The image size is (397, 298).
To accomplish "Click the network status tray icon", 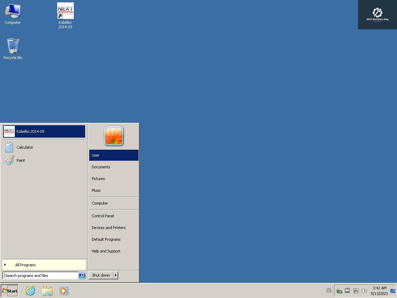I will pos(356,290).
